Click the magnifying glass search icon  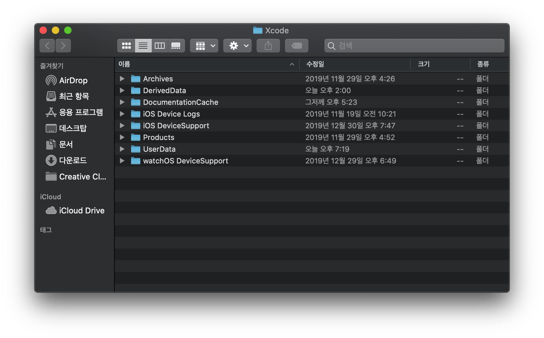point(332,46)
